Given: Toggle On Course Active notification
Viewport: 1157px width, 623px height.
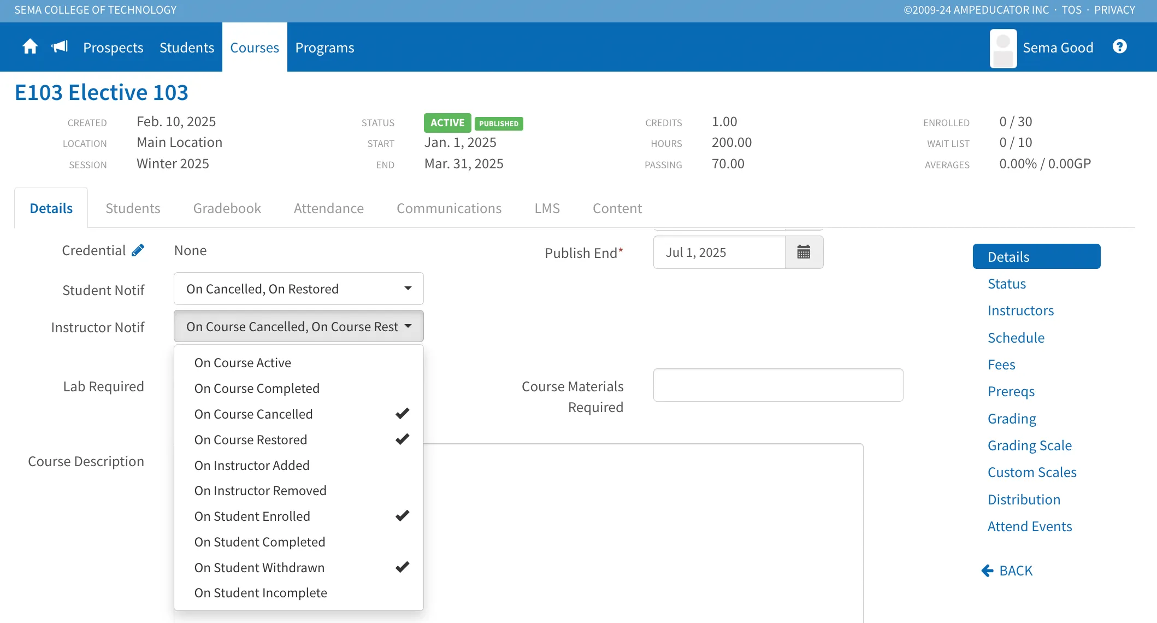Looking at the screenshot, I should point(298,363).
